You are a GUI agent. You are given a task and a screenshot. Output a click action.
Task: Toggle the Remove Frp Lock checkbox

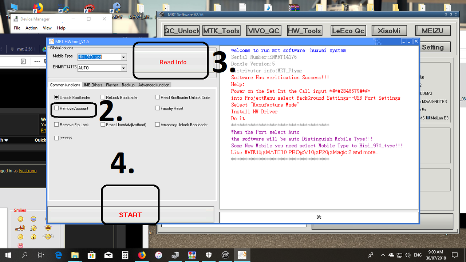[x=56, y=125]
